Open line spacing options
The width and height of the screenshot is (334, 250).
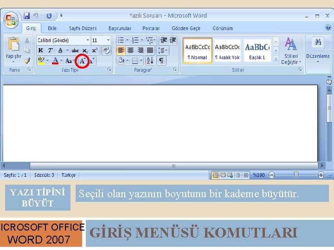tap(162, 50)
